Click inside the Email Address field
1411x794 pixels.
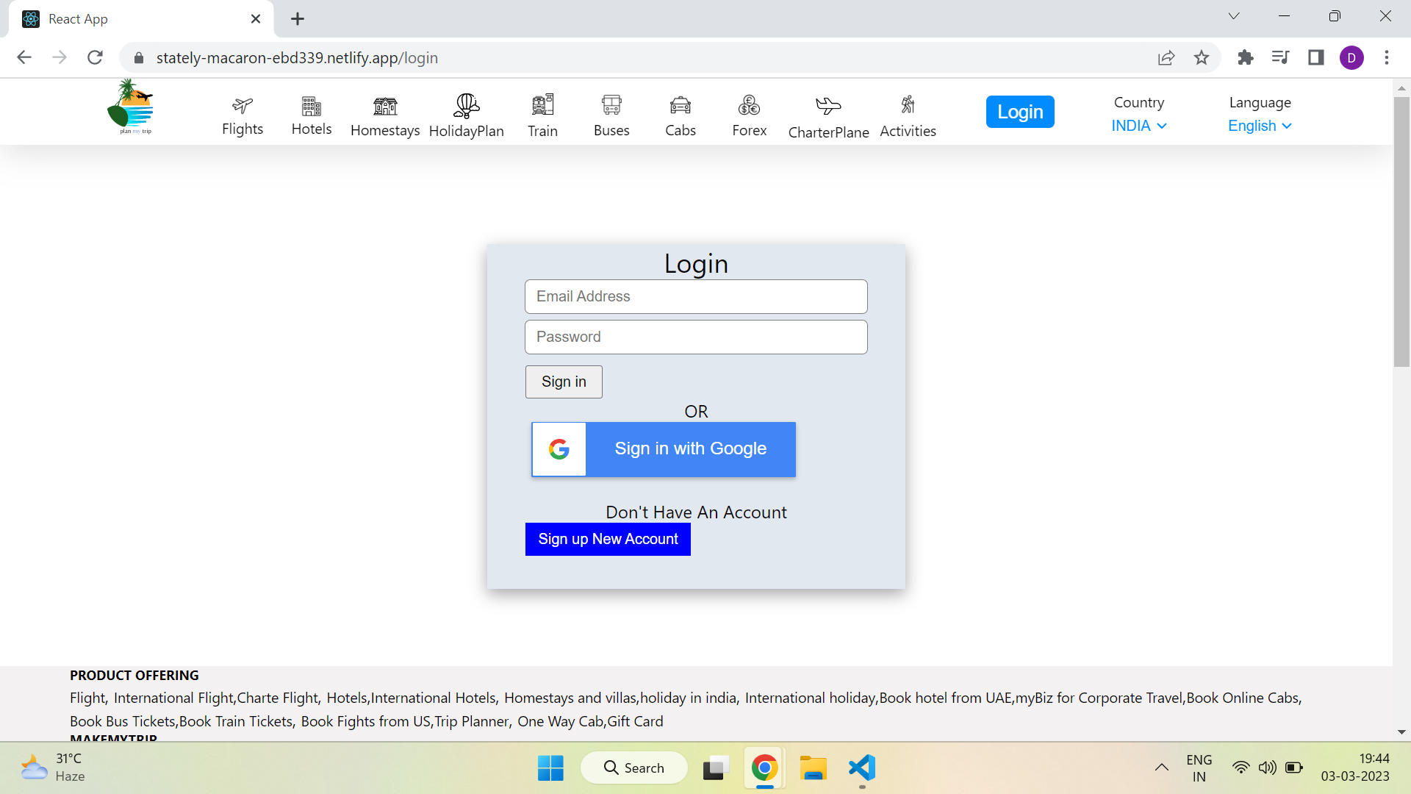695,296
